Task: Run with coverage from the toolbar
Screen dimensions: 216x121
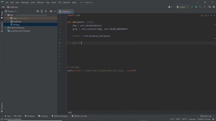Action: pyautogui.click(x=200, y=7)
